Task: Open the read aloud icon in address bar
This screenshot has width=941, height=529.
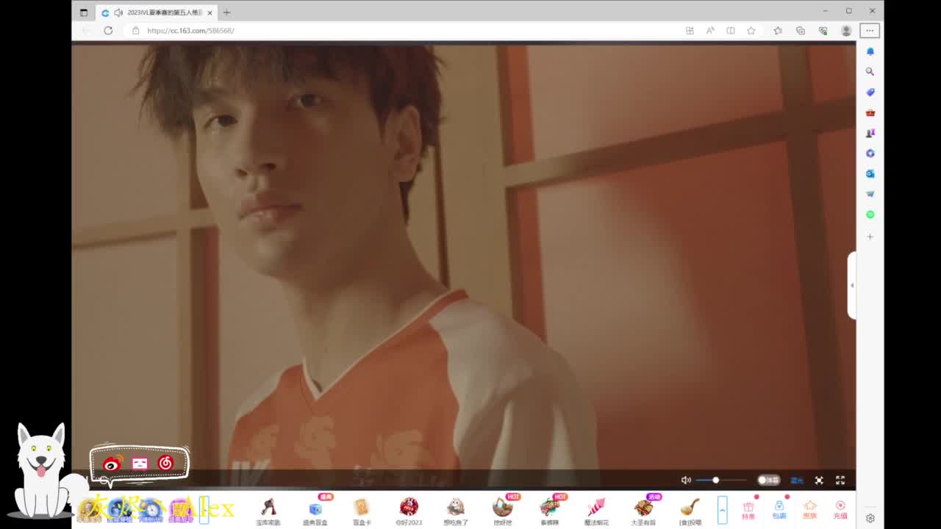Action: click(x=710, y=30)
